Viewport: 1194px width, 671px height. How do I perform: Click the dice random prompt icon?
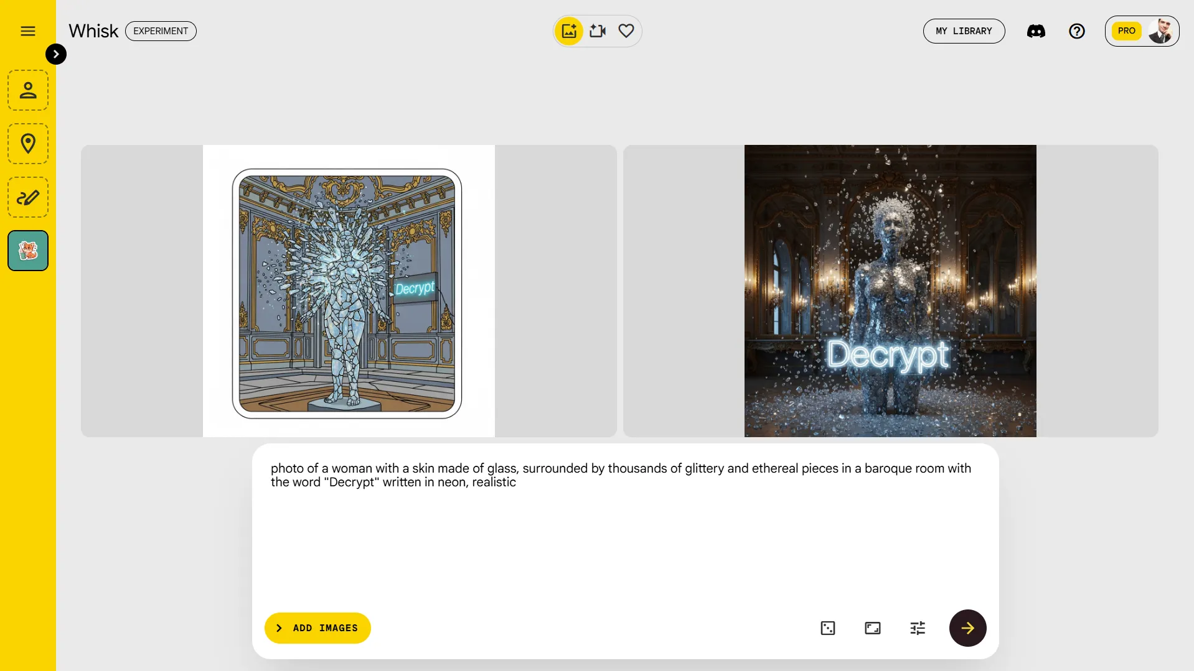click(828, 628)
